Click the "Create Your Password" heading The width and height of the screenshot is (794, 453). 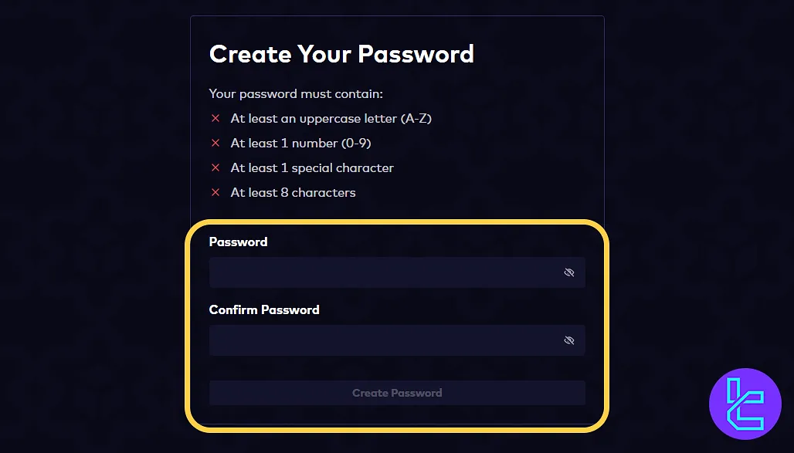pyautogui.click(x=341, y=54)
